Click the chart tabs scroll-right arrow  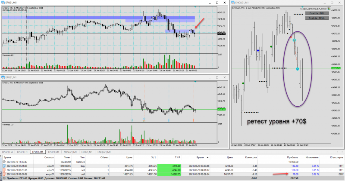(342, 152)
